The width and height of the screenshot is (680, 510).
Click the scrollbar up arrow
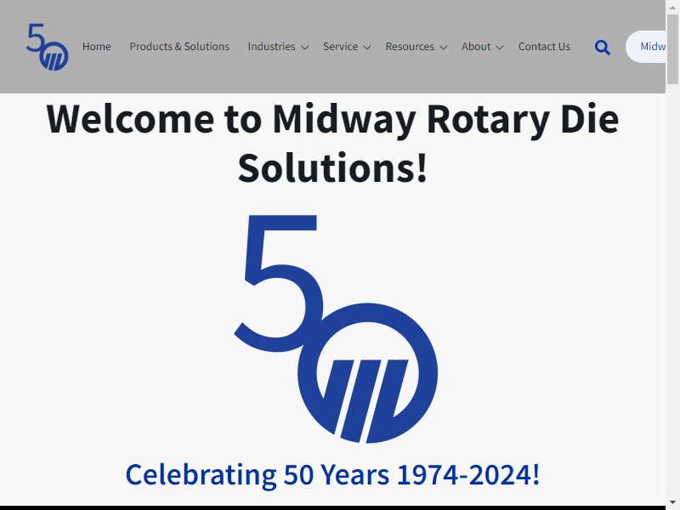tap(672, 7)
